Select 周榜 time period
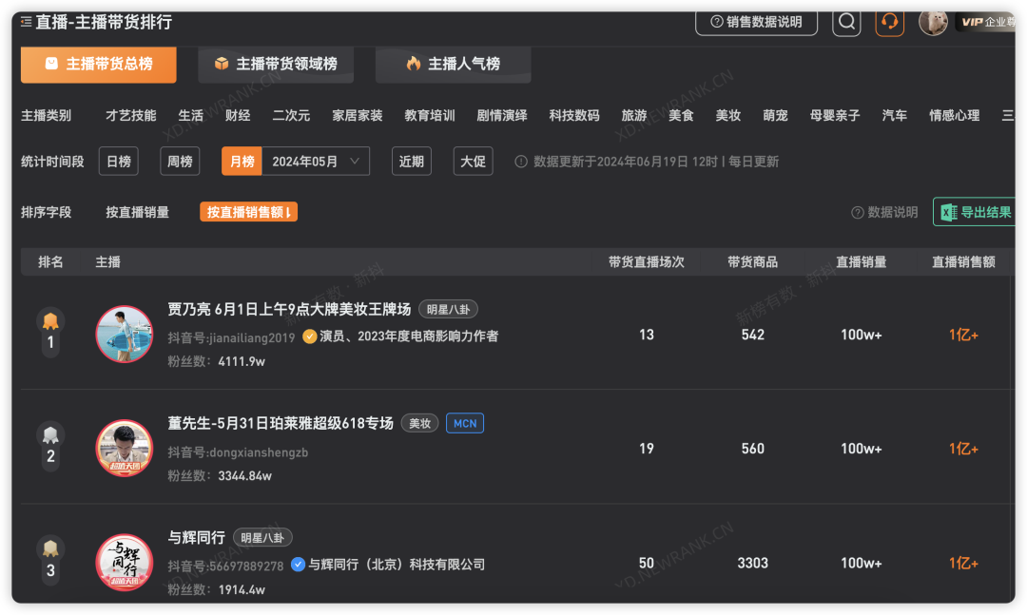Image resolution: width=1027 pixels, height=615 pixels. (x=180, y=162)
